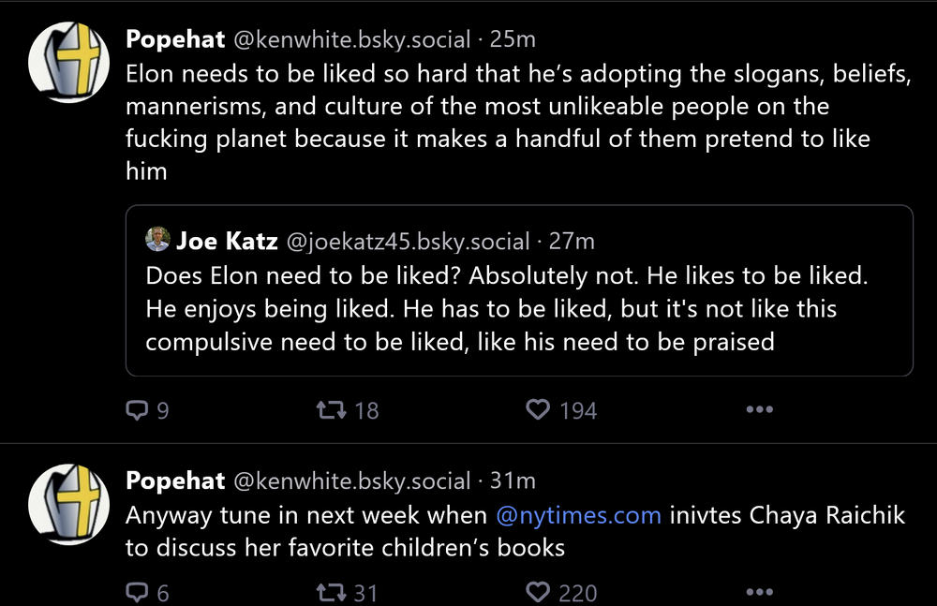
Task: Click the @kenwhite.bsky.social handle on second post
Action: click(x=350, y=481)
